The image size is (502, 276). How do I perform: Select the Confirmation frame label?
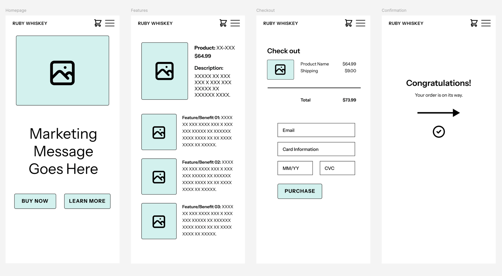[394, 10]
